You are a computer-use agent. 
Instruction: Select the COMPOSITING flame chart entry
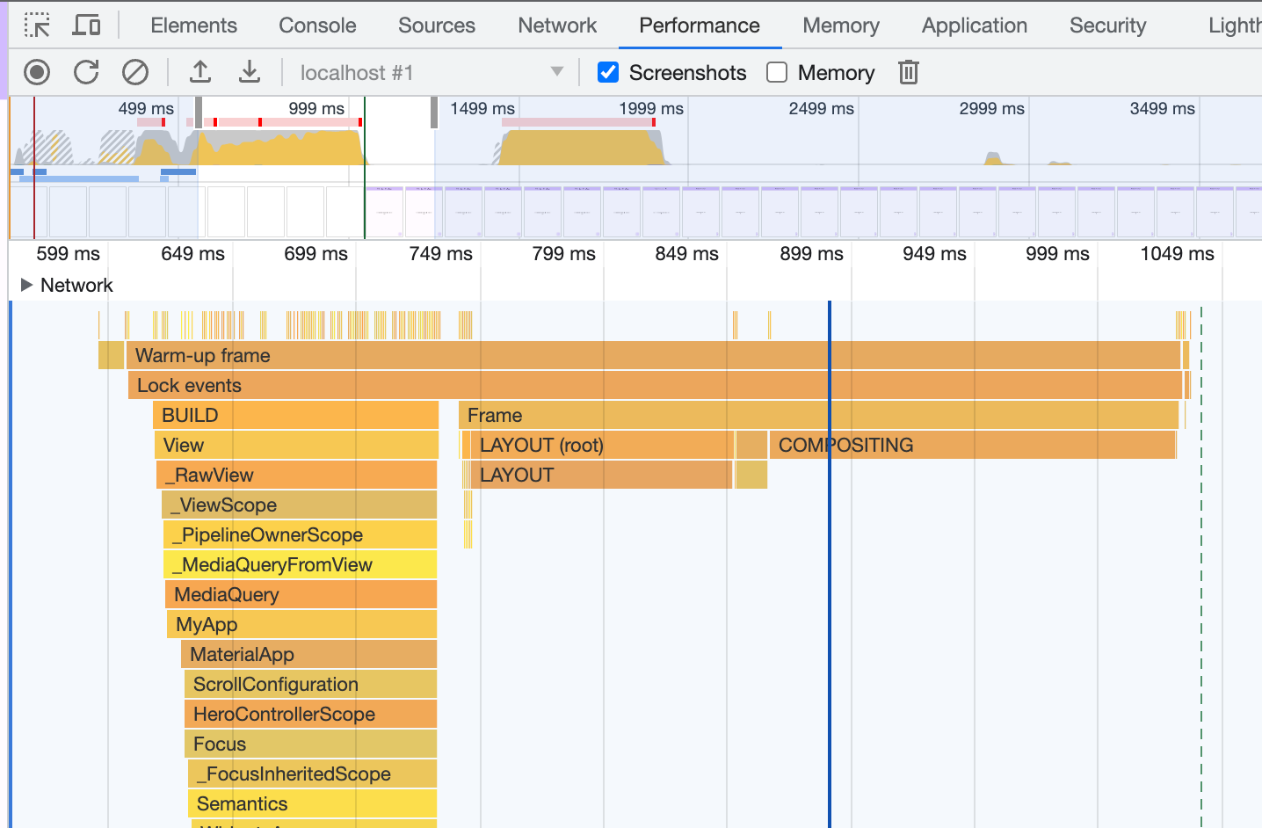point(972,445)
